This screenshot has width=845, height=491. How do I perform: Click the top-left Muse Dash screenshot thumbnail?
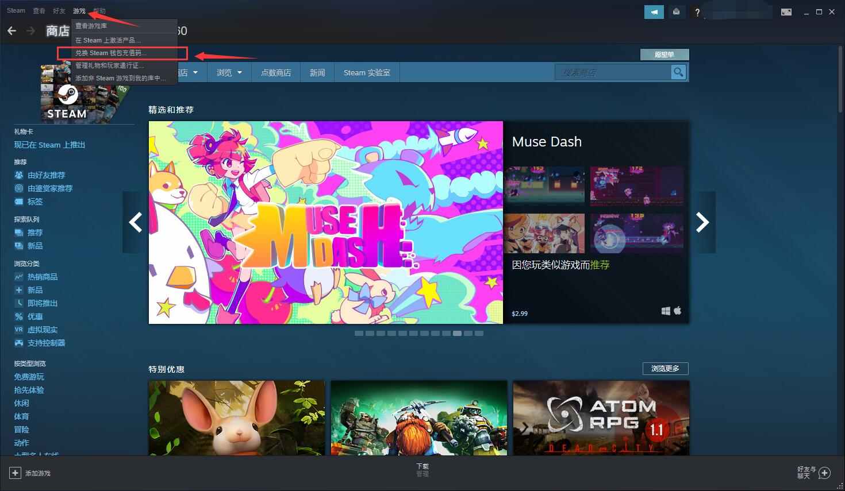(x=545, y=187)
